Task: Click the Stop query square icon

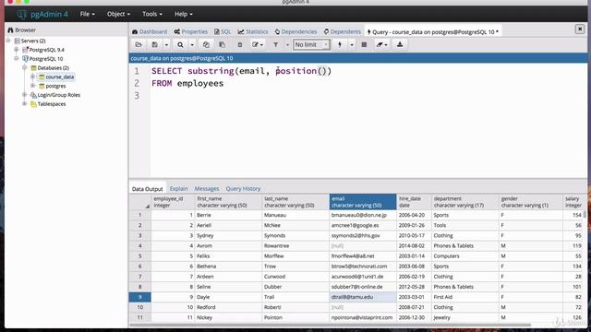Action: pos(364,45)
